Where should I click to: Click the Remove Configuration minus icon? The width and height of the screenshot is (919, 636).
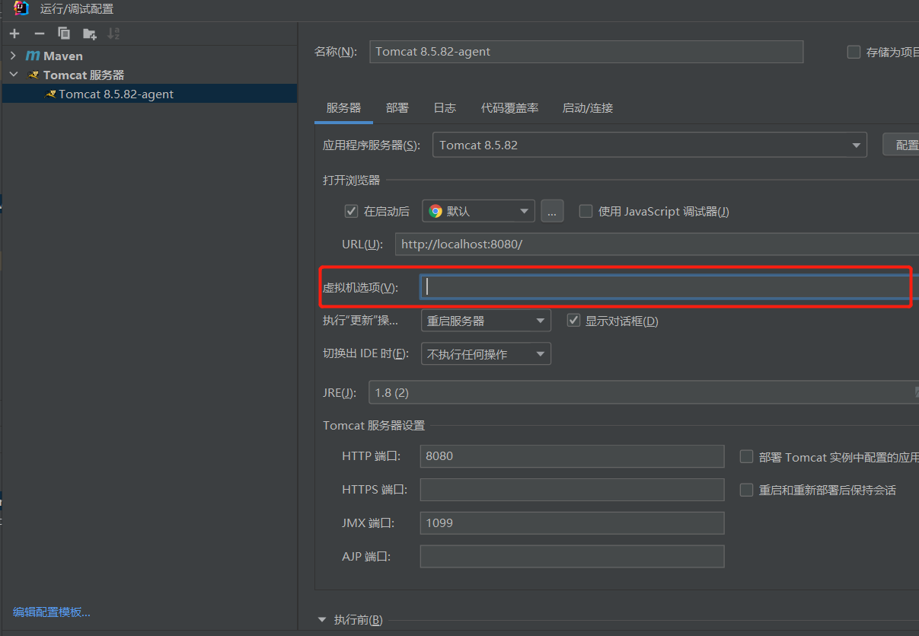point(40,34)
